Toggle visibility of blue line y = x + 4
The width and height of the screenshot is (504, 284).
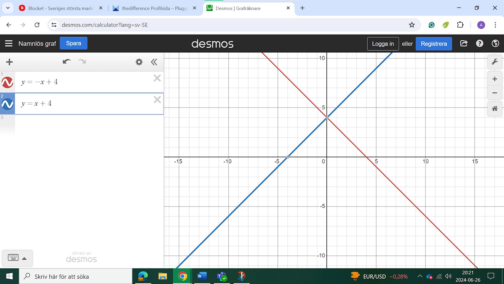point(7,104)
